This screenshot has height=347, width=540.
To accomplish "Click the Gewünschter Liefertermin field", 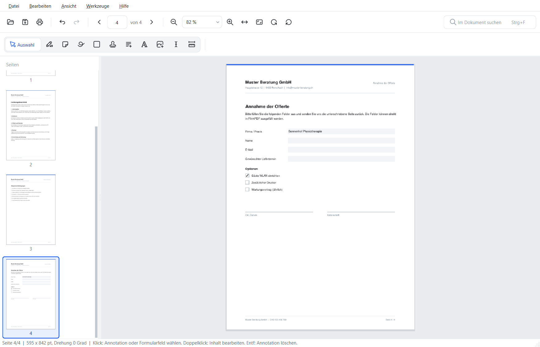I will tap(341, 159).
